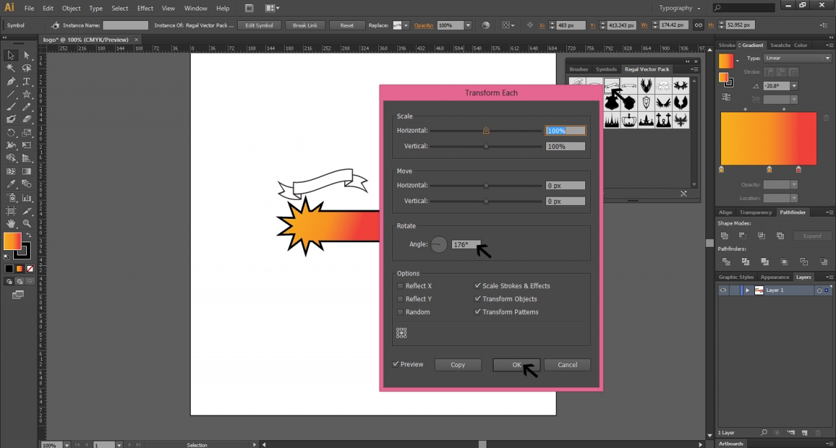Select the Lasso tool
The image size is (836, 448).
pos(27,69)
